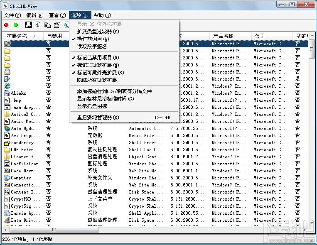Viewport: 317px width, 245px height.
Task: Click the Automatic U... description cell
Action: pyautogui.click(x=146, y=128)
